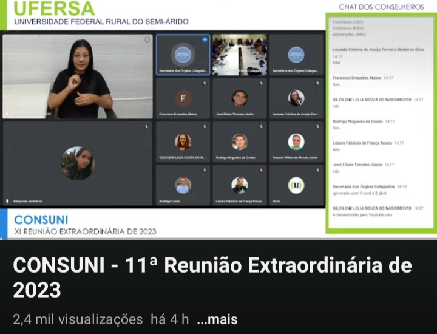Click blue logo avatar on unhighlighted Secretaria tile
The height and width of the screenshot is (334, 437).
point(296,55)
